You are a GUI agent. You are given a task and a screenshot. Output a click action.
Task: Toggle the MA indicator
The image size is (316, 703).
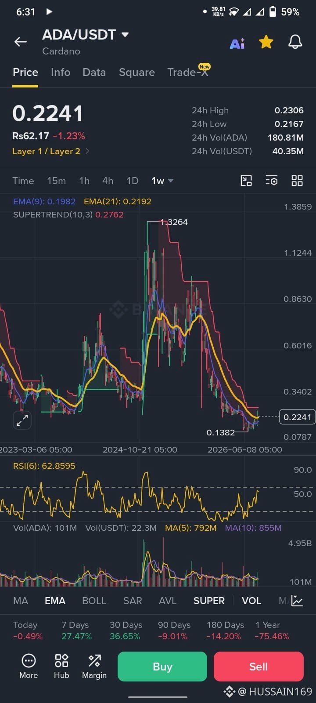tap(21, 601)
